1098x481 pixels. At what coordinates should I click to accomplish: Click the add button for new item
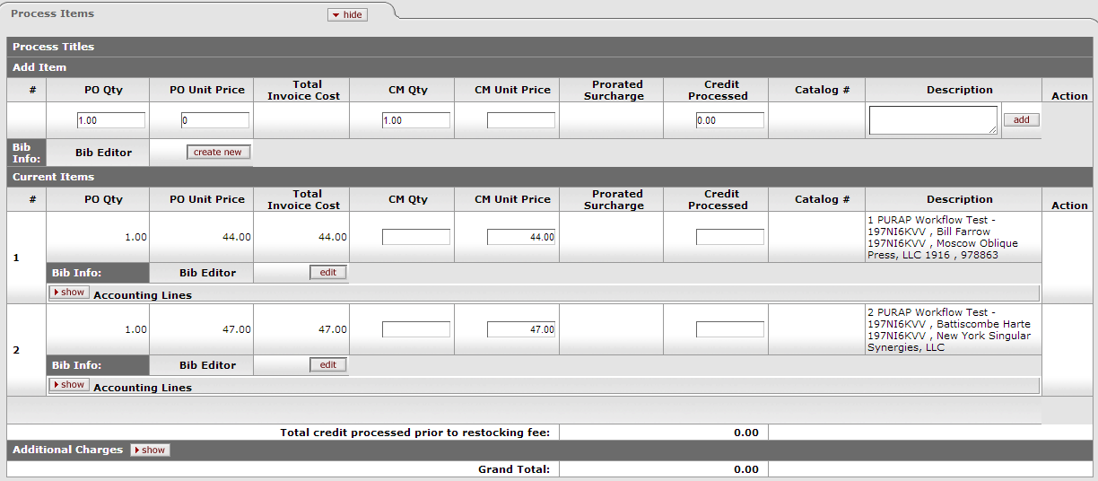1021,120
